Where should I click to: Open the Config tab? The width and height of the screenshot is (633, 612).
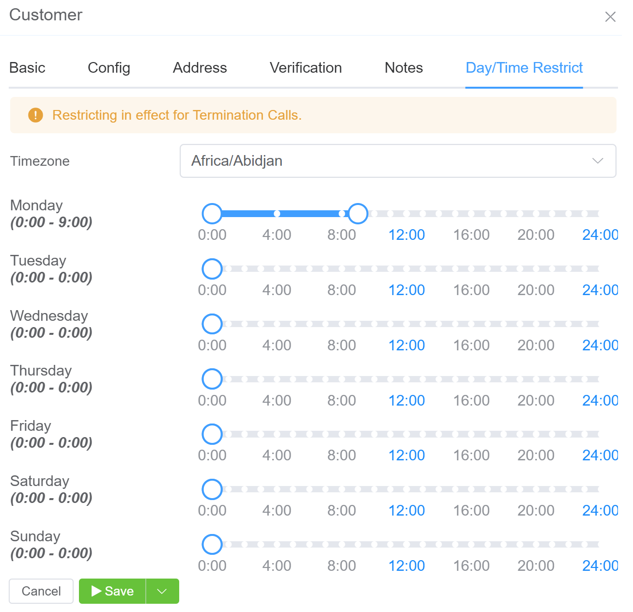[x=109, y=68]
